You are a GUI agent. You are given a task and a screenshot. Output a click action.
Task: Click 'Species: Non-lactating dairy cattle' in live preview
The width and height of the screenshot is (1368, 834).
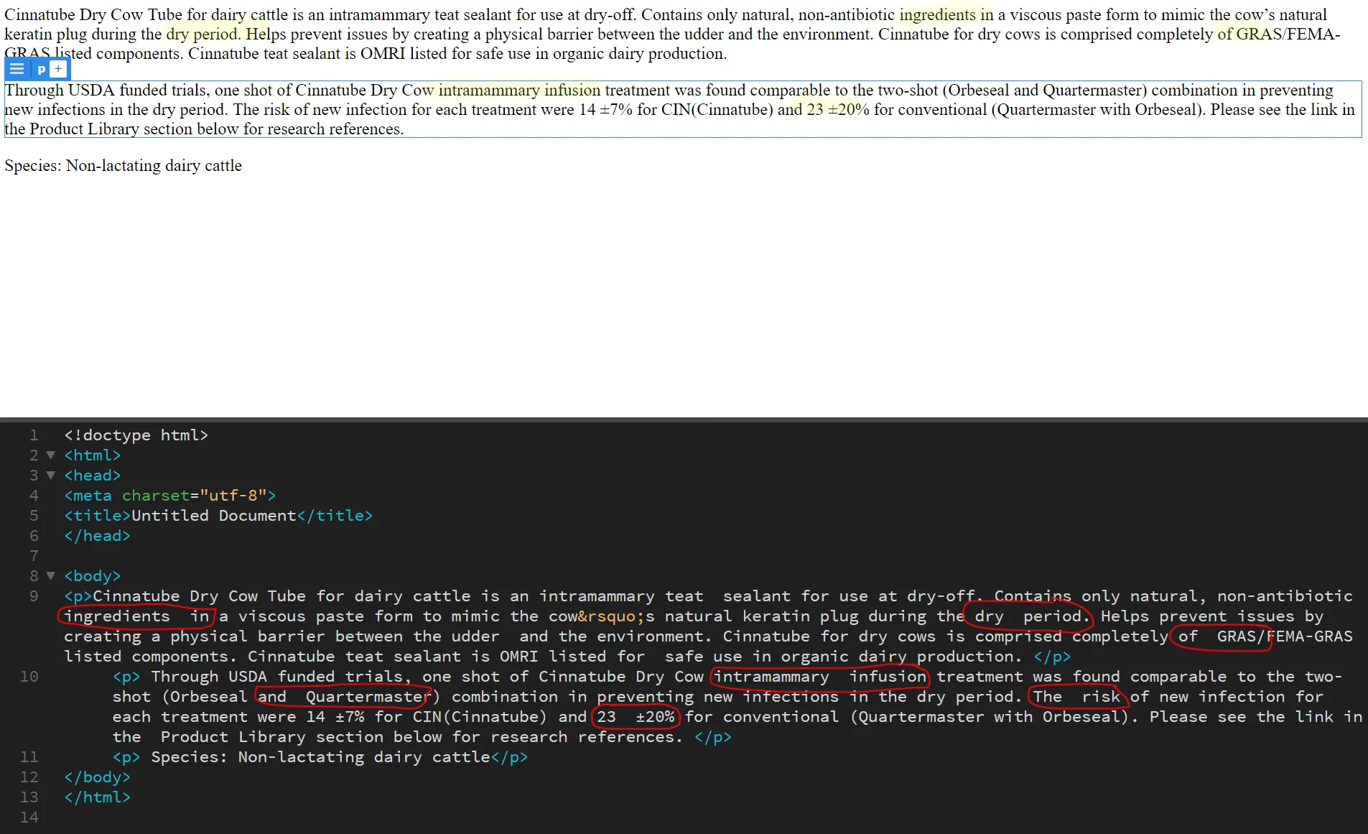coord(124,165)
